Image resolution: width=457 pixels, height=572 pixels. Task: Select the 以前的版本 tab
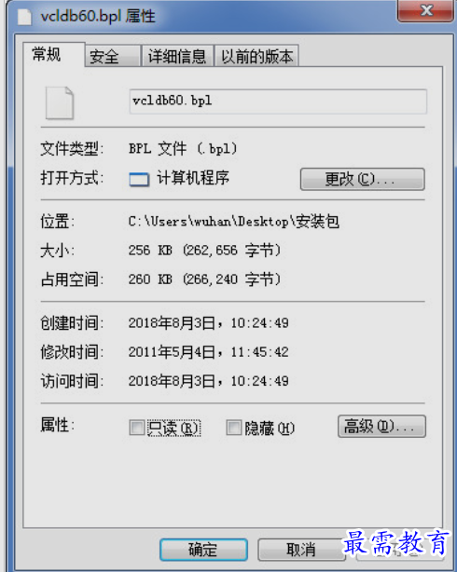[256, 56]
